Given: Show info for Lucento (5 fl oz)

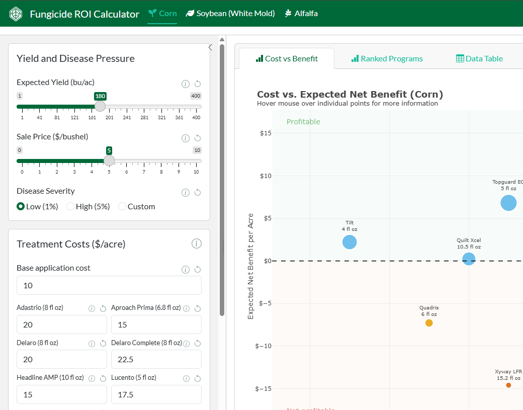Looking at the screenshot, I should tap(187, 379).
